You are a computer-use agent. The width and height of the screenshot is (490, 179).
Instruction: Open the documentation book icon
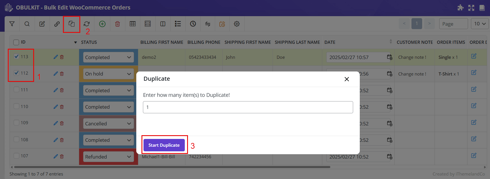[x=482, y=8]
